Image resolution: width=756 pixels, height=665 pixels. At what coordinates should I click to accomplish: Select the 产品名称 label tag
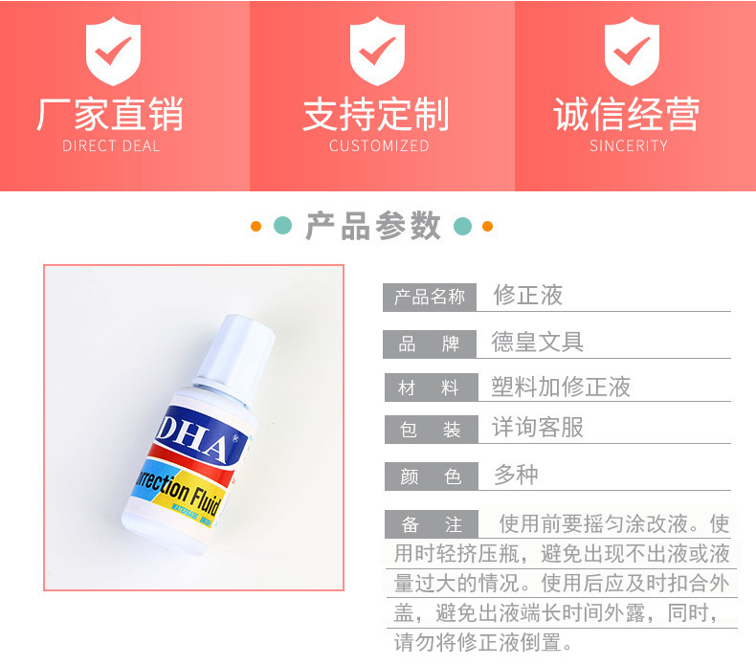[x=430, y=297]
